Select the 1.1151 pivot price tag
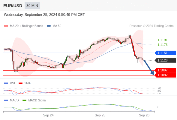This screenshot has height=120, width=177. [x=165, y=53]
